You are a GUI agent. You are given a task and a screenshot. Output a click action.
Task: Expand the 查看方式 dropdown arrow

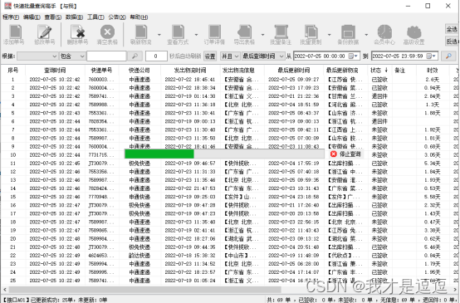[196, 35]
